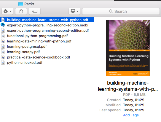
Task: Click PDF icon next to practical-data-science-cookbook.pdf
Action: 3,57
